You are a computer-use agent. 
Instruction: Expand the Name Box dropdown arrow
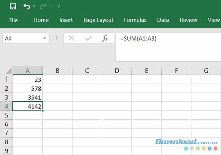pos(45,39)
